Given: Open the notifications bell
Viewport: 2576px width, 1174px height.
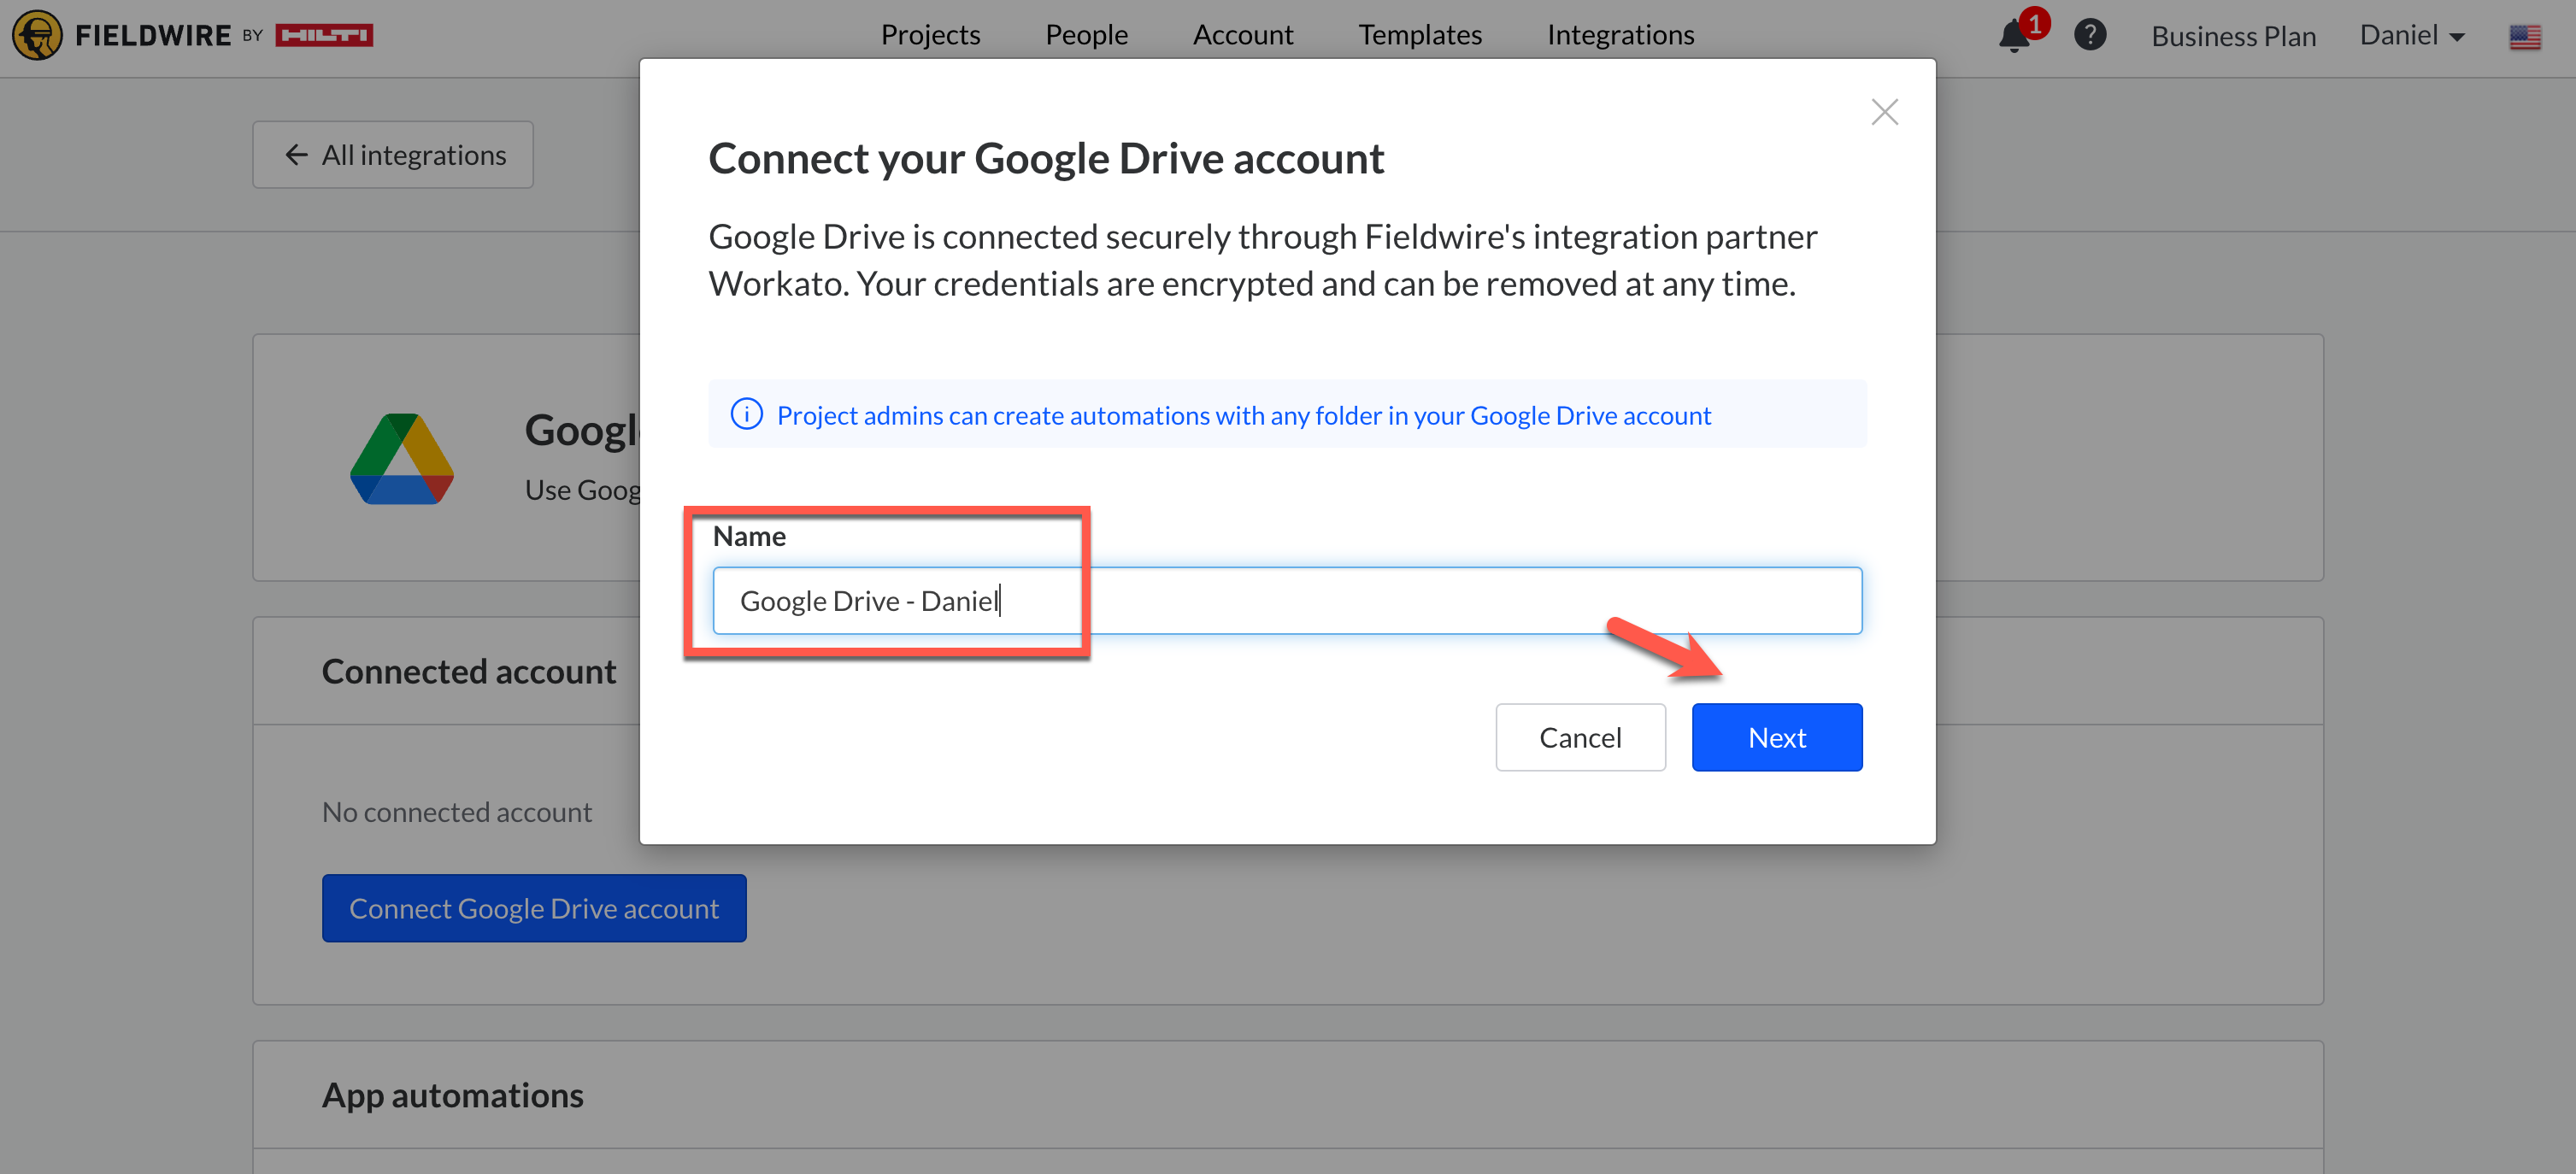Looking at the screenshot, I should point(2014,36).
